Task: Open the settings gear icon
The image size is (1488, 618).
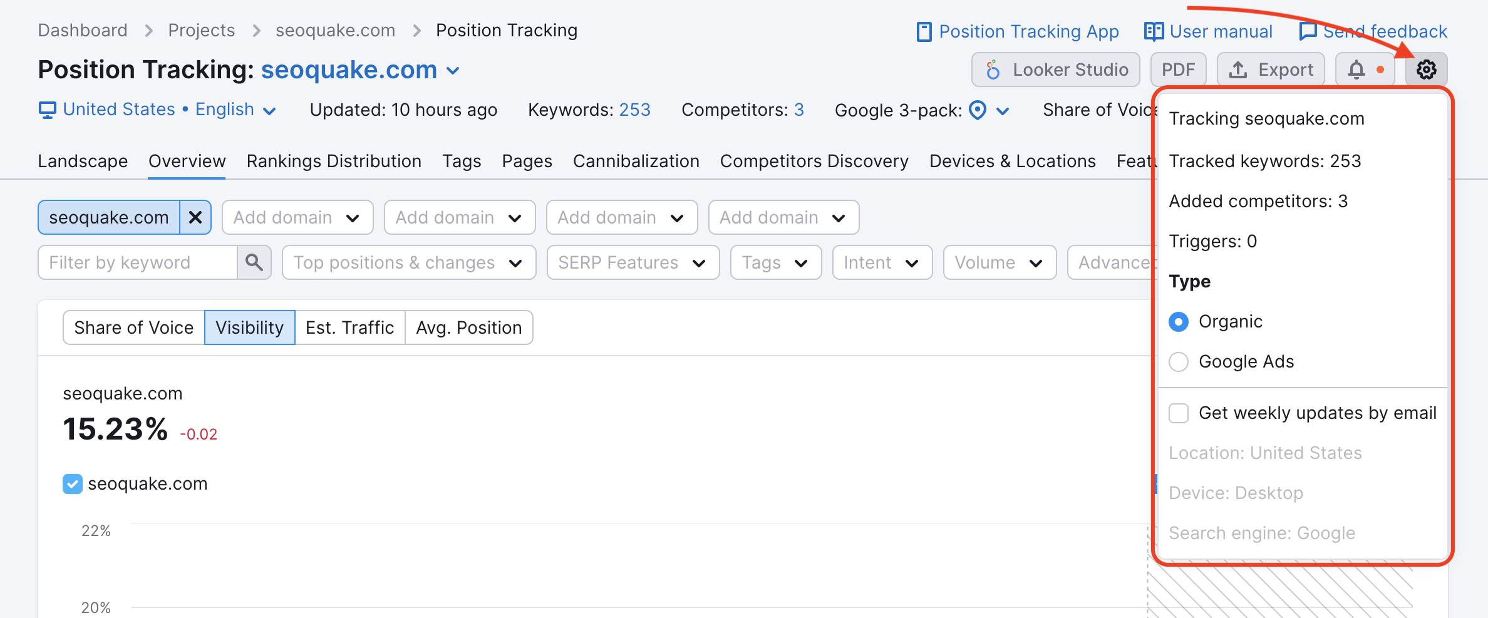Action: (1426, 70)
